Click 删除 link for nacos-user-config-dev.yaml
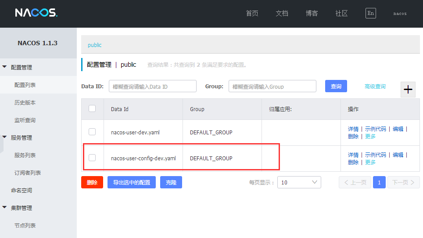This screenshot has width=423, height=238. 353,162
